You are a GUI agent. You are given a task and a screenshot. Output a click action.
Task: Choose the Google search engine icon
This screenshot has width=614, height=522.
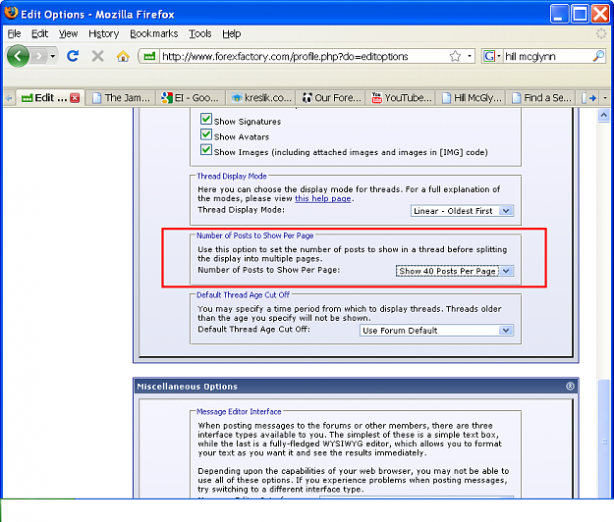(x=489, y=56)
